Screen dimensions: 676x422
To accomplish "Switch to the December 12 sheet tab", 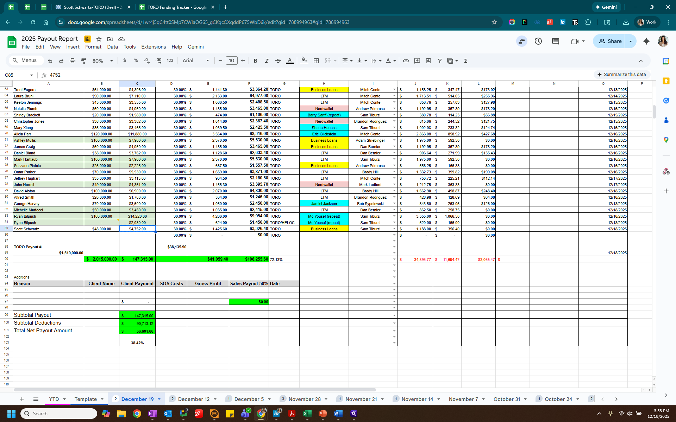I will (x=193, y=399).
